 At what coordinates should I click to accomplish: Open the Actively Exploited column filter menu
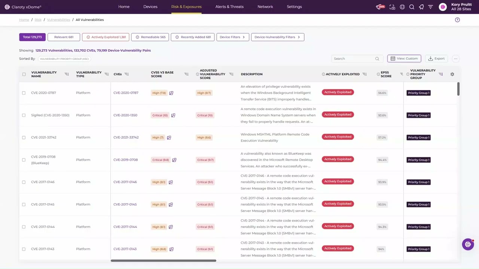(364, 74)
